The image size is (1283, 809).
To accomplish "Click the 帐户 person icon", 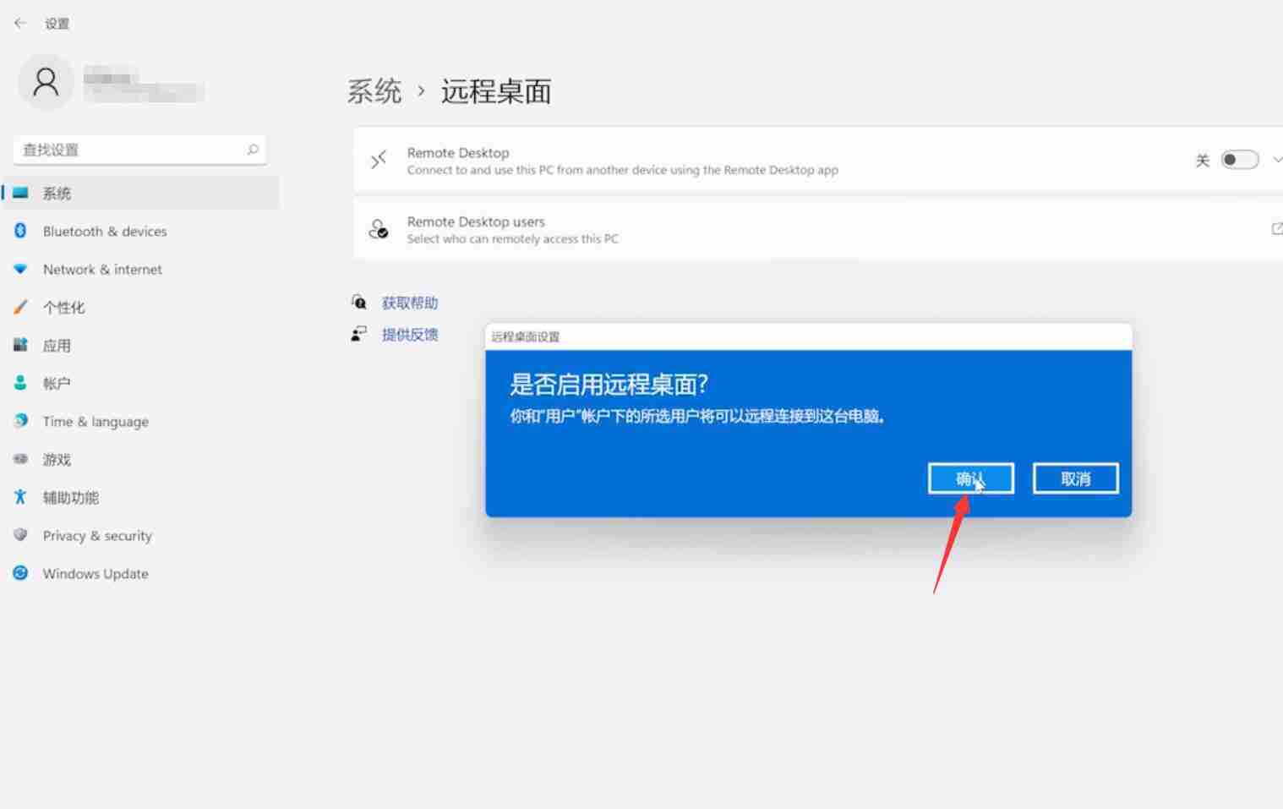I will coord(20,383).
